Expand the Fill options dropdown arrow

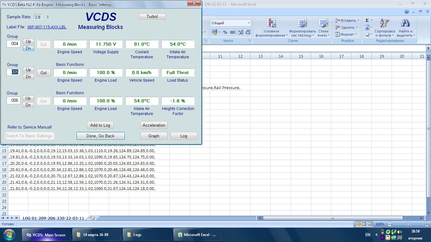tap(372, 27)
